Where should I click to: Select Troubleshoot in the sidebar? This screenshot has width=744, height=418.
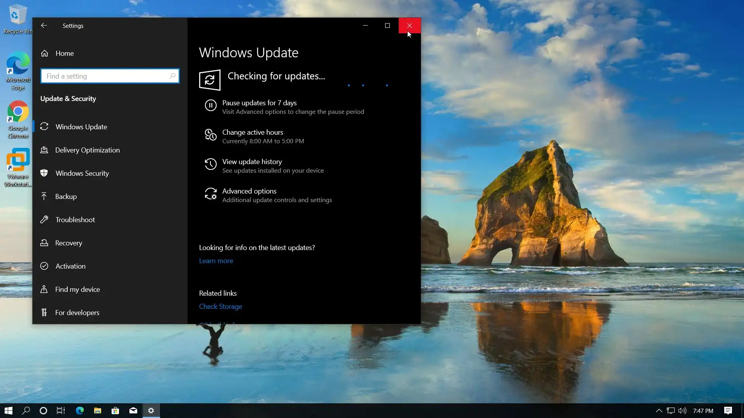(75, 220)
